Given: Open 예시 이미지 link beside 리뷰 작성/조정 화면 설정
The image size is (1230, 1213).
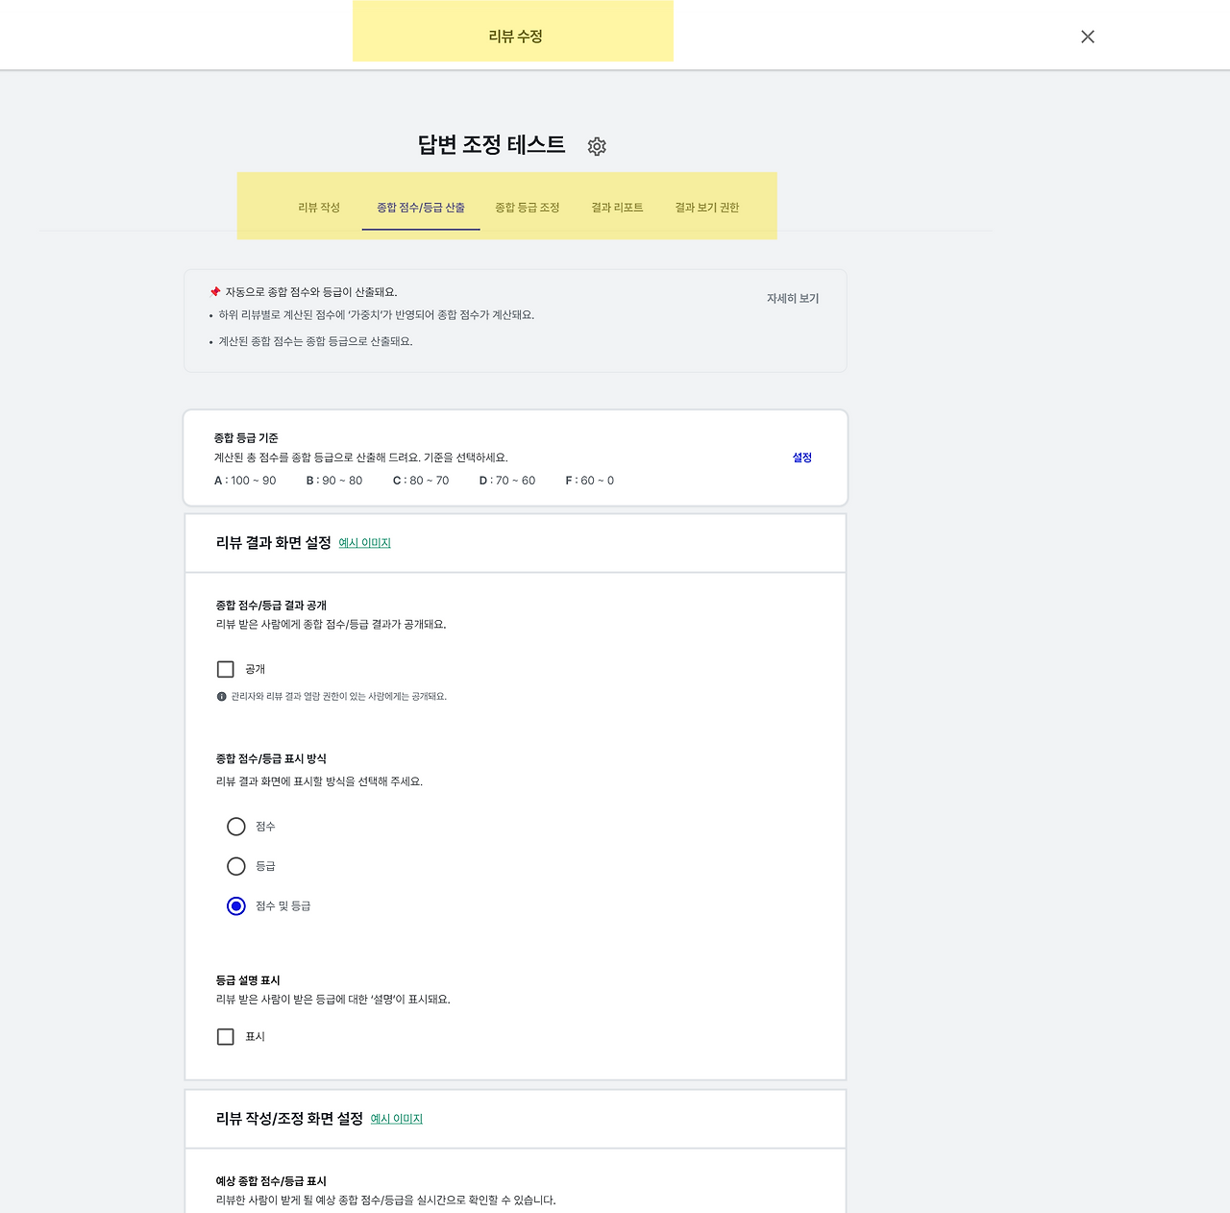Looking at the screenshot, I should [397, 1119].
